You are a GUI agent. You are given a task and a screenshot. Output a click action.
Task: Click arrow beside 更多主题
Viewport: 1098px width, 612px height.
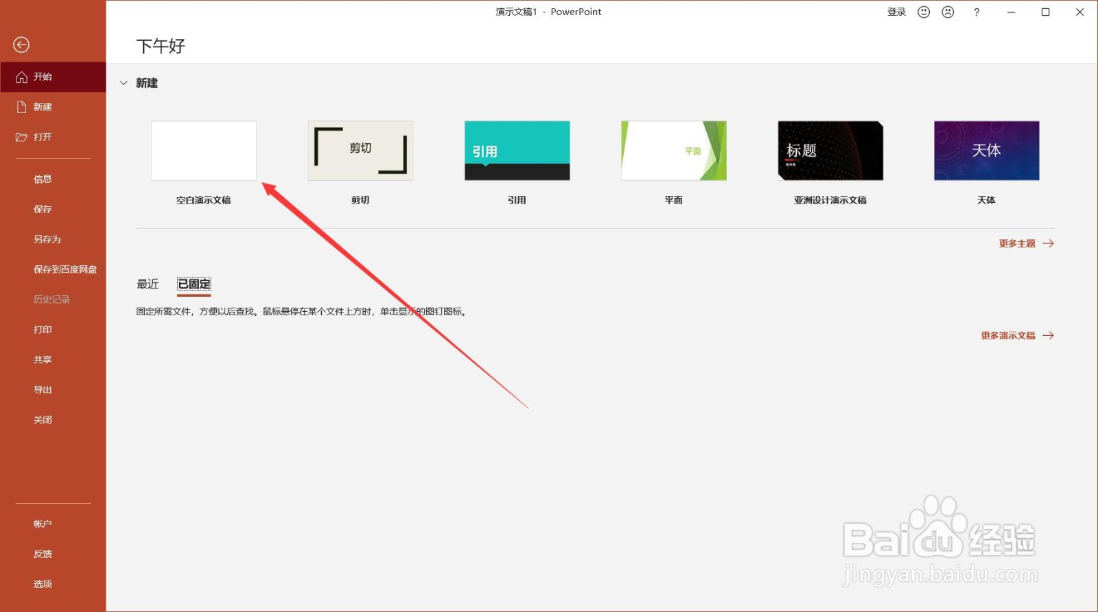click(x=1048, y=243)
